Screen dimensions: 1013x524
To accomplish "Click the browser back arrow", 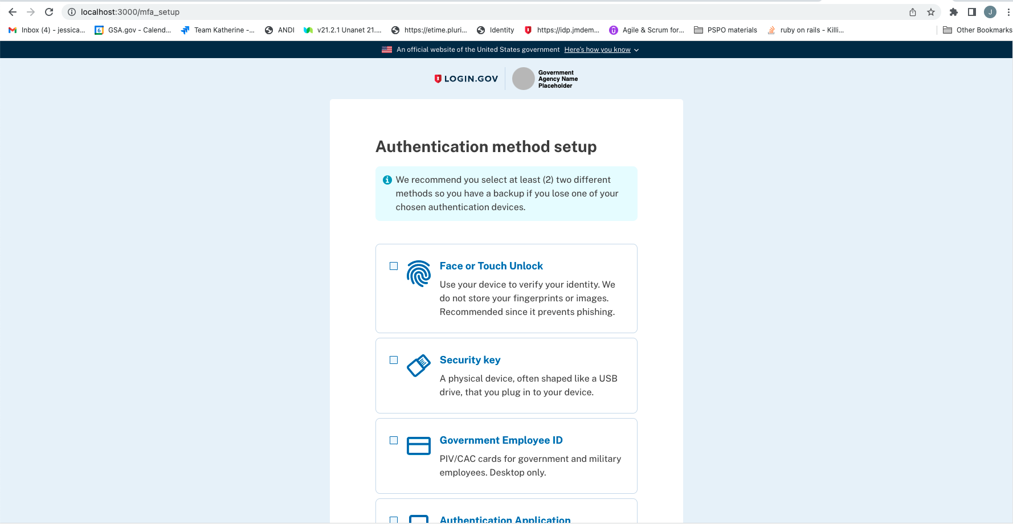I will tap(13, 12).
